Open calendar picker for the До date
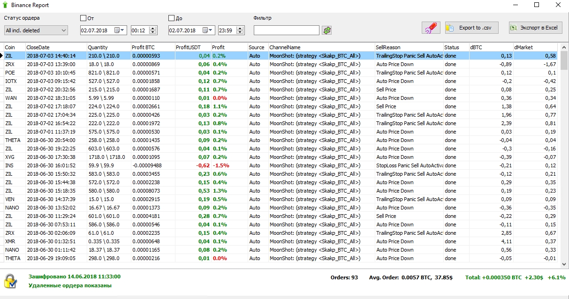The image size is (569, 299). tap(207, 30)
